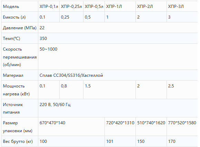Click the 'Модель' header cell
The image size is (200, 147).
click(x=20, y=6)
